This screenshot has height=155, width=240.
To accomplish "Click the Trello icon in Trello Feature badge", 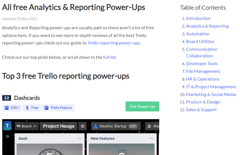I will point(46,108).
